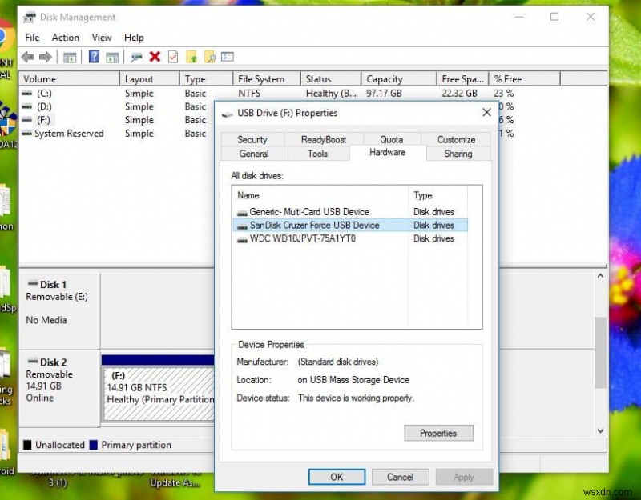641x500 pixels.
Task: Open the View menu
Action: click(101, 38)
